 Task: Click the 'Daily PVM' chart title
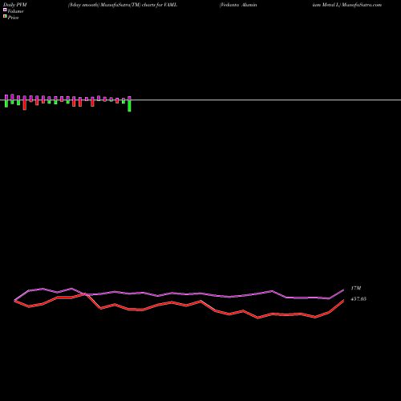coord(15,5)
